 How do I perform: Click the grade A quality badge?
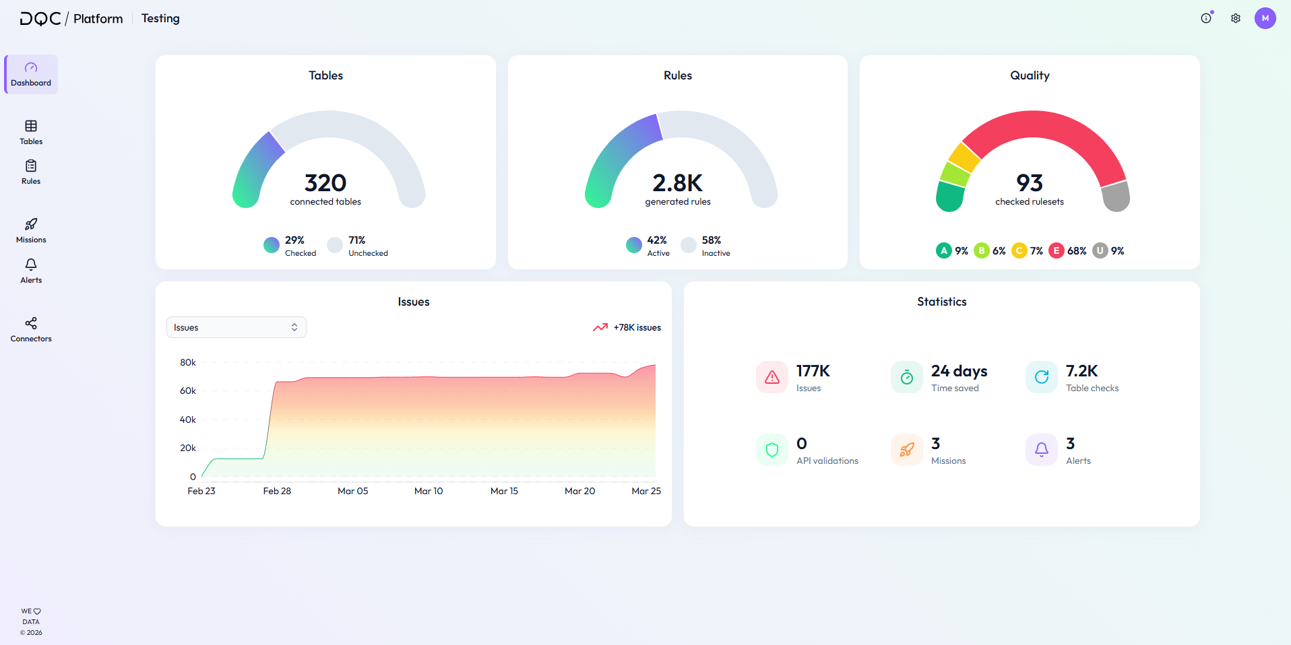click(944, 250)
